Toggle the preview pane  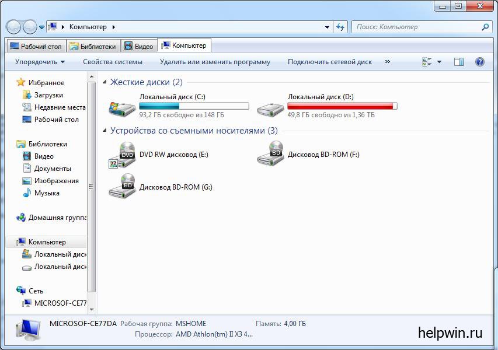459,62
